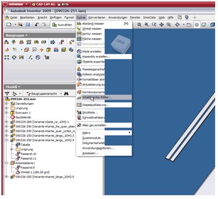This screenshot has height=199, width=218.
Task: Choose Kontur messen from the menu
Action: tap(91, 34)
